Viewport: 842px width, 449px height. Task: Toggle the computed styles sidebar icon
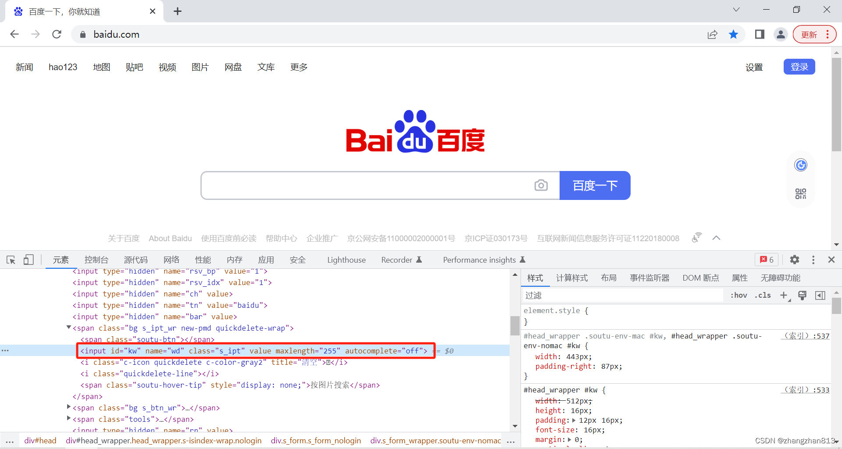(x=820, y=295)
